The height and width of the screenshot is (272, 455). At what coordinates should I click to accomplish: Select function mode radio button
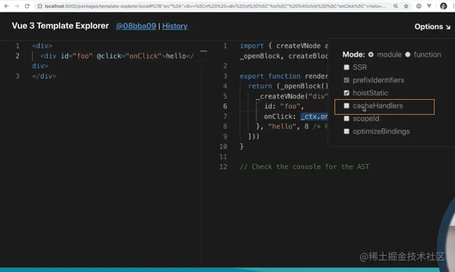coord(408,54)
